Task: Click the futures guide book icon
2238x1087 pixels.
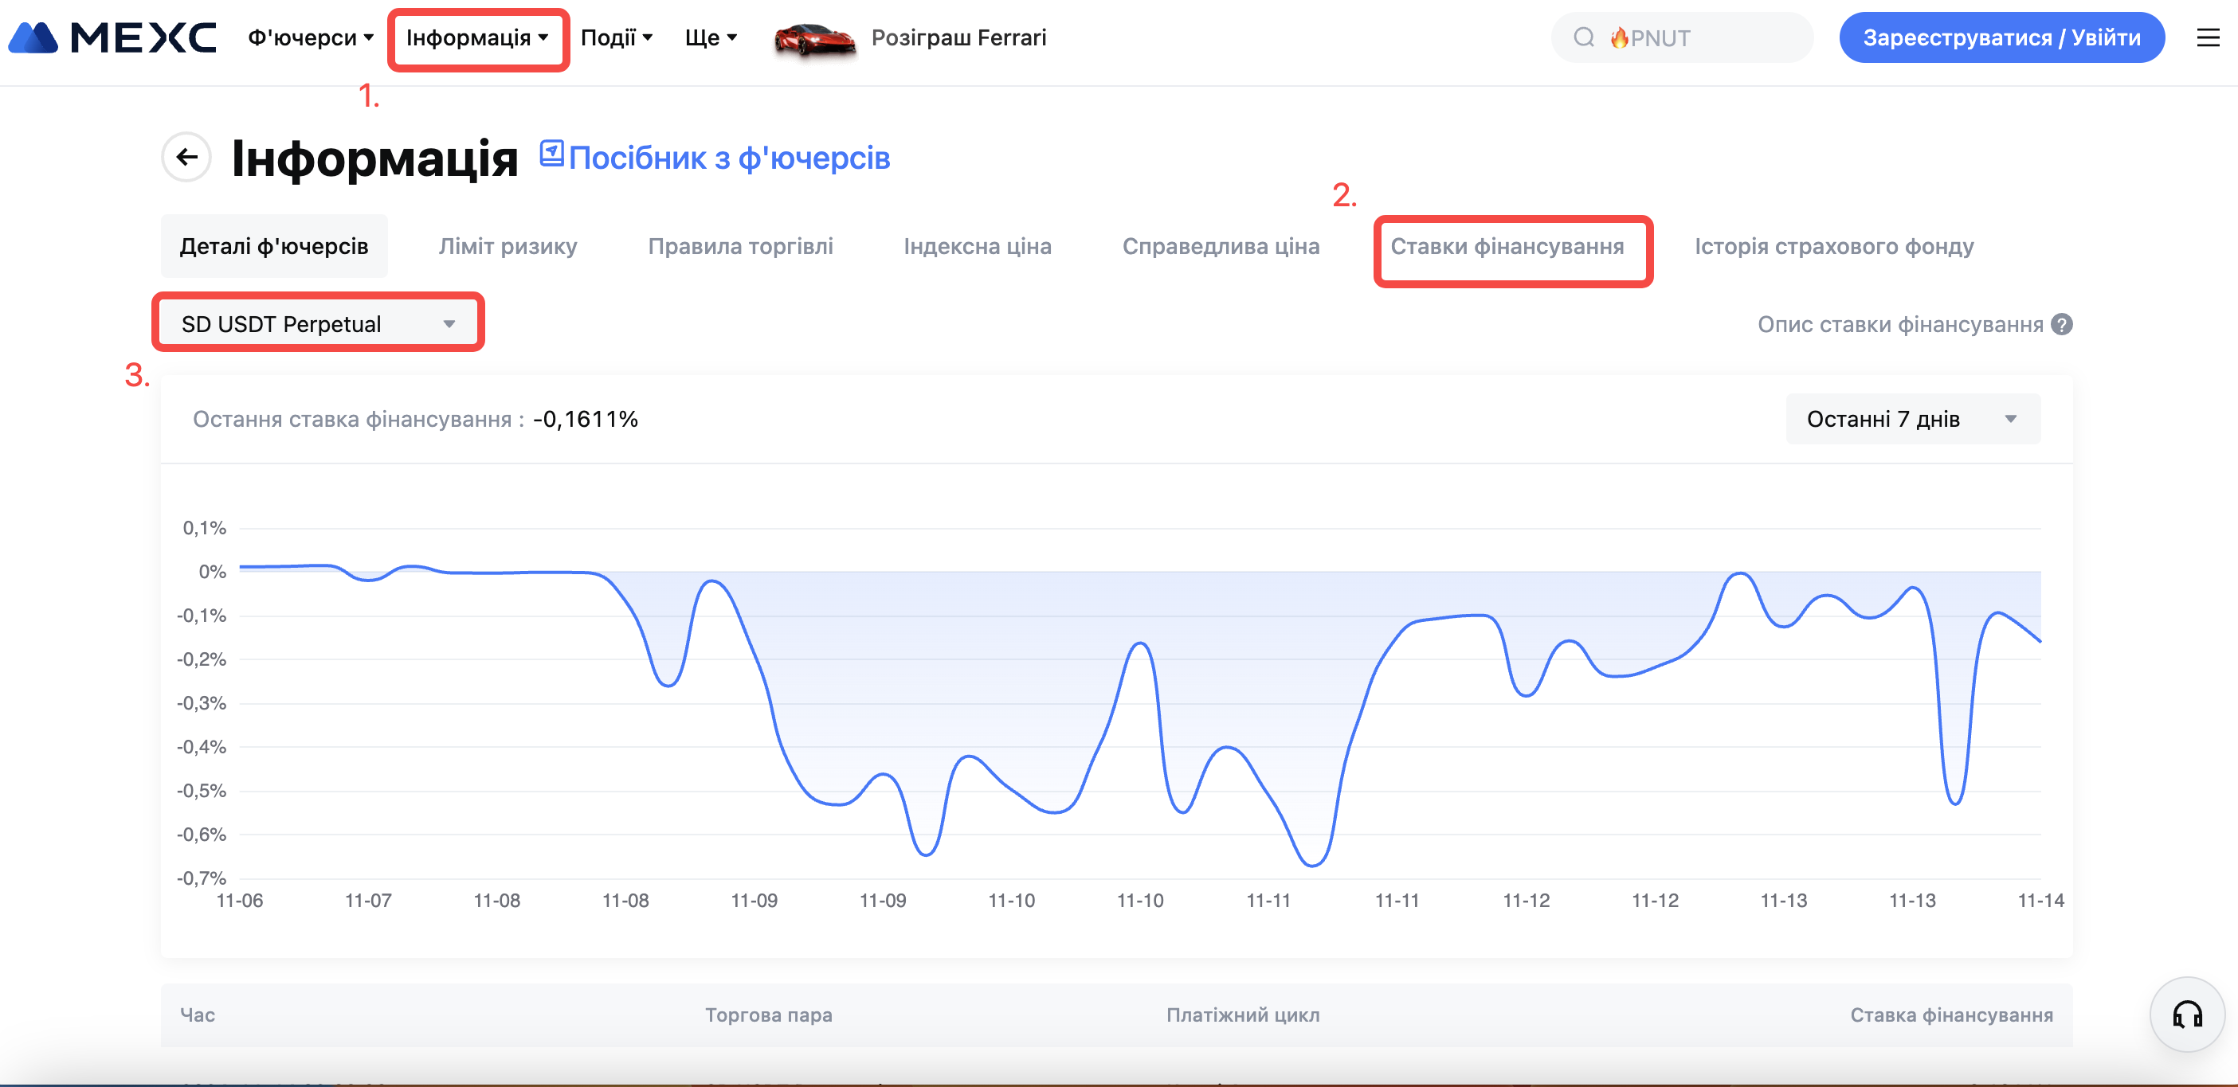Action: [551, 154]
